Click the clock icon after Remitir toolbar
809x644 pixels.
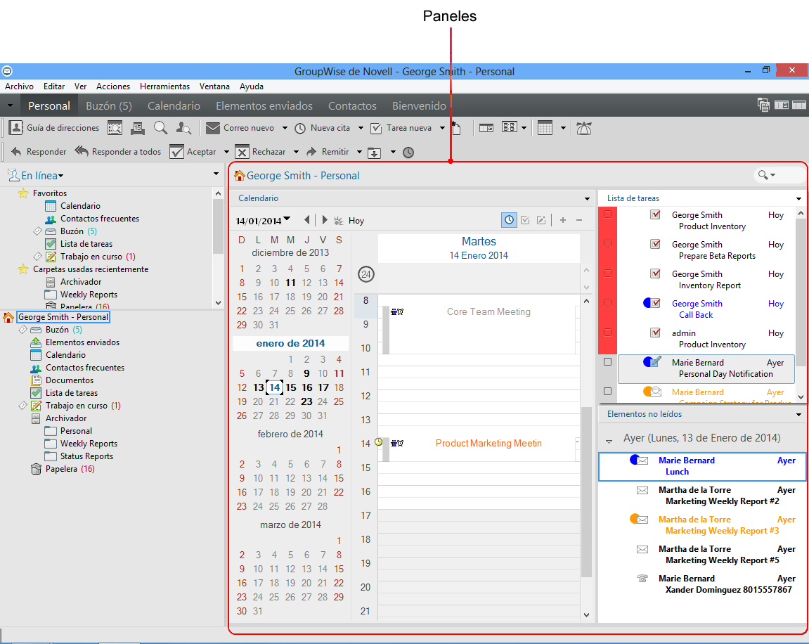pos(408,153)
